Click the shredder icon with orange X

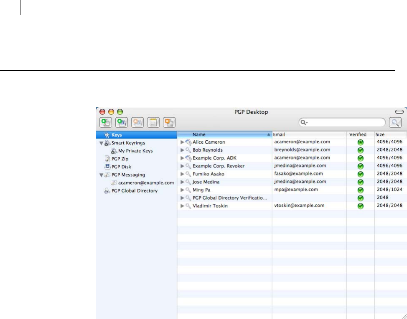(169, 123)
